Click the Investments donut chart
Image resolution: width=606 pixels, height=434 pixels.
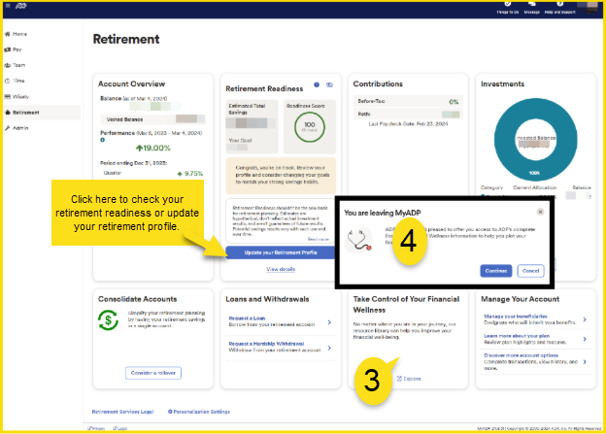(x=535, y=139)
